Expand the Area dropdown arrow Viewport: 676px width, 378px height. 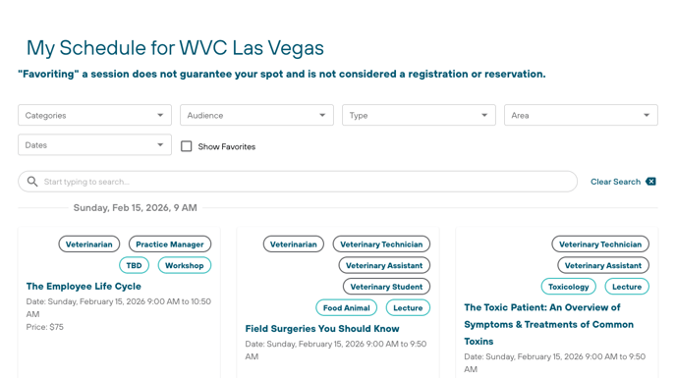point(647,115)
